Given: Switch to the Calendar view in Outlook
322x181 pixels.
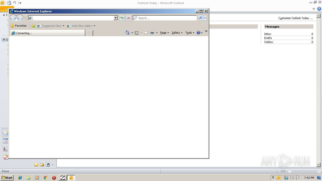Looking at the screenshot, I should [5, 141].
